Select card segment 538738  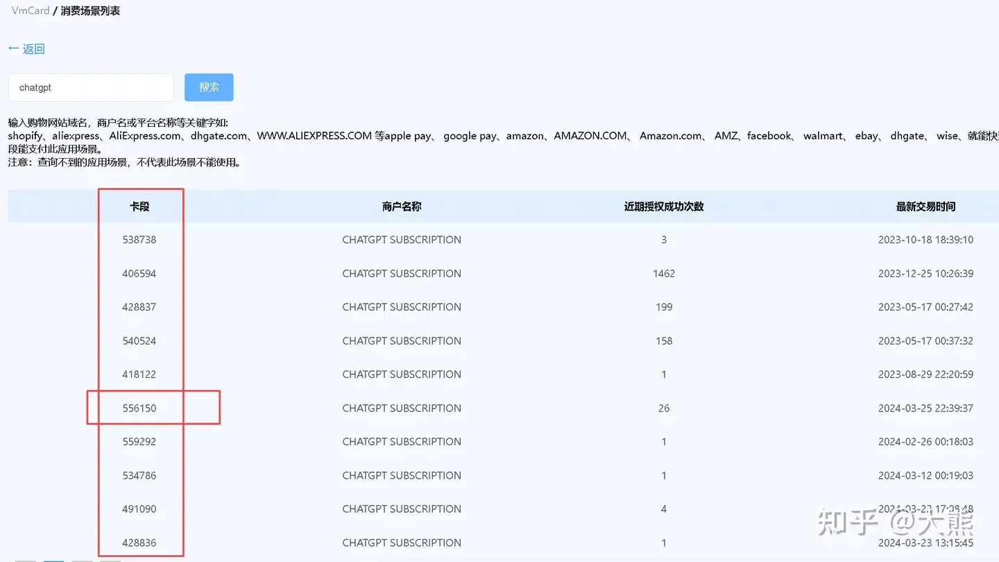click(139, 240)
